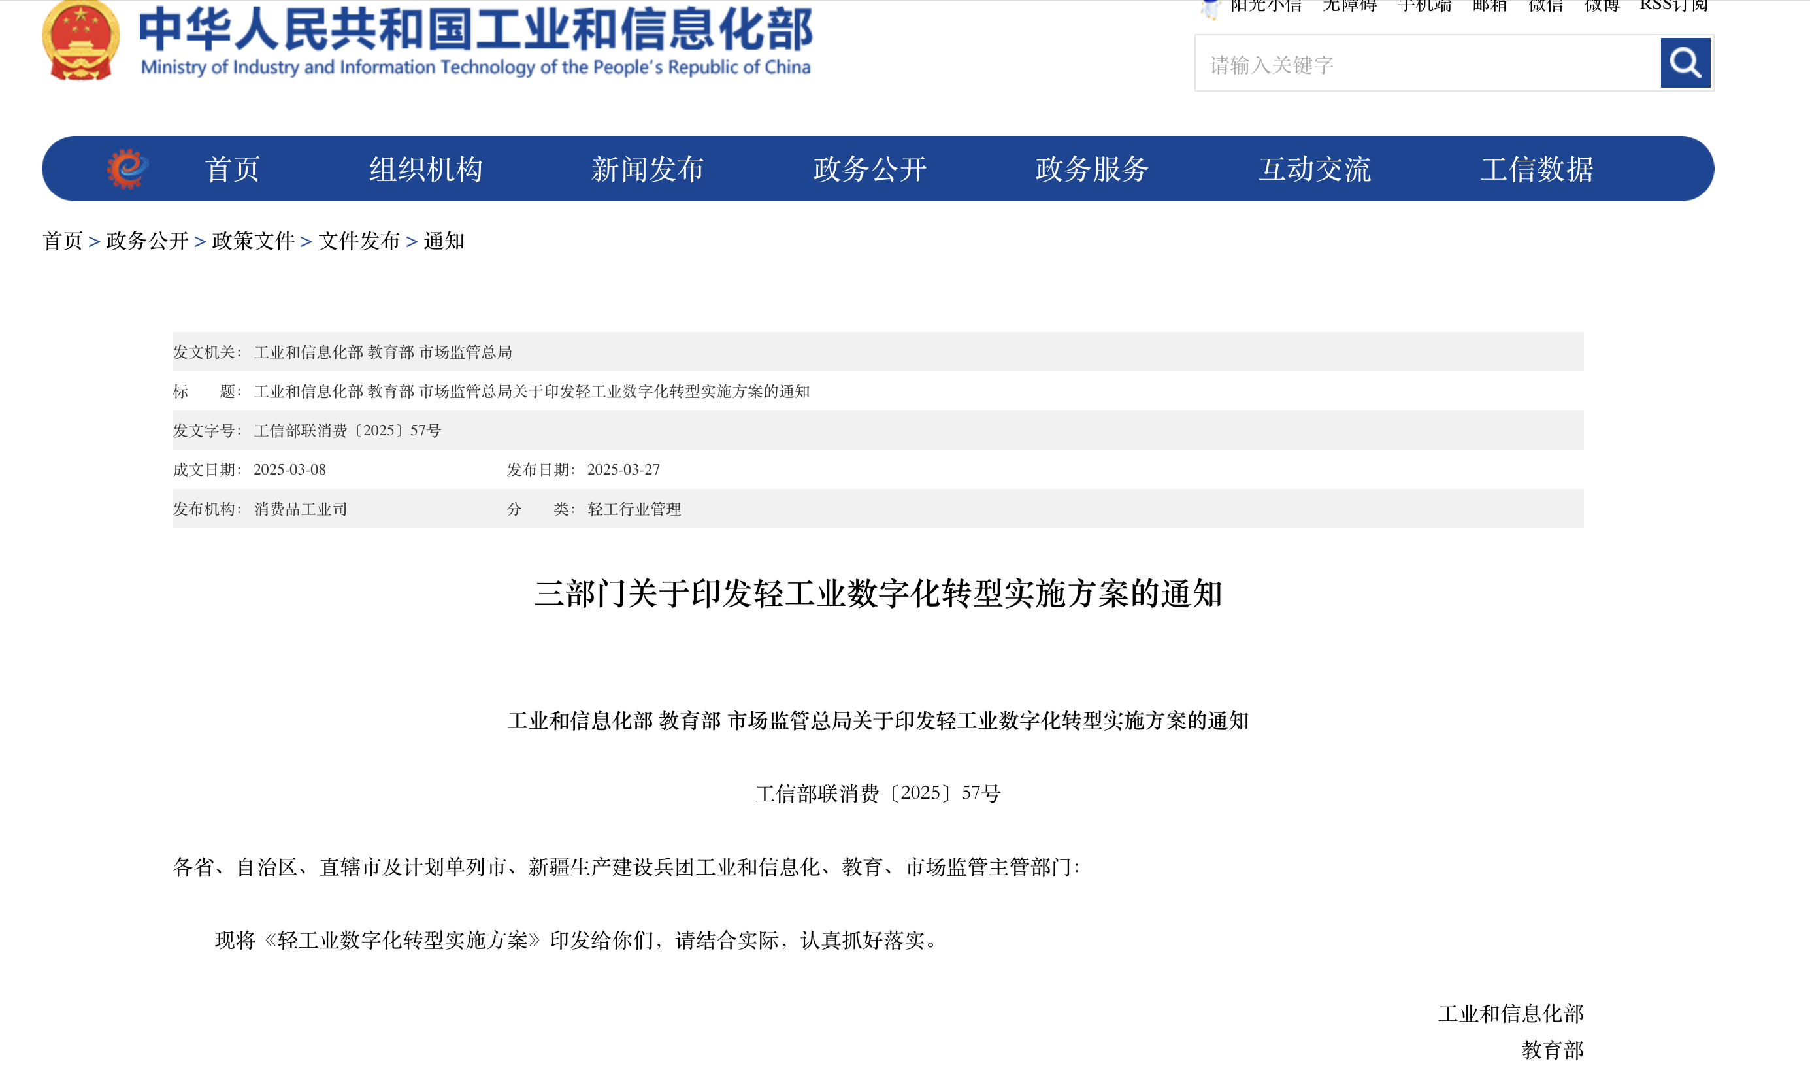Open the 无障碍 accessibility link
The height and width of the screenshot is (1068, 1810).
pyautogui.click(x=1349, y=7)
